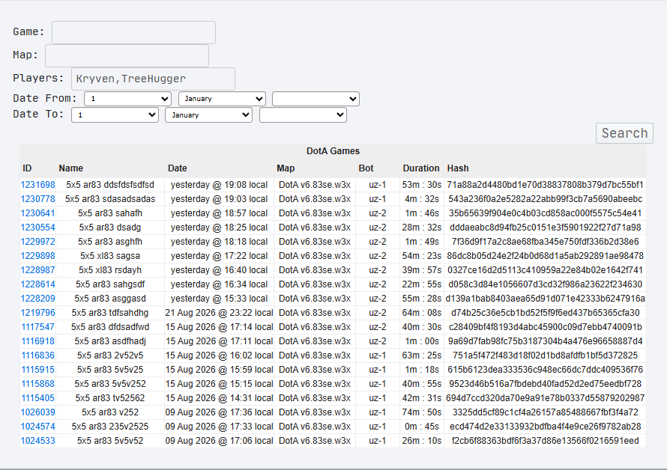Open the Date To day dropdown
Screen dimensions: 667x470
pos(115,115)
